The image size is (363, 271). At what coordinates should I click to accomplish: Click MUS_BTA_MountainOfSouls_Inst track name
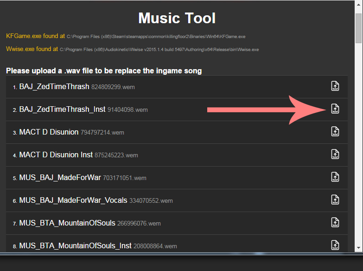pyautogui.click(x=76, y=245)
